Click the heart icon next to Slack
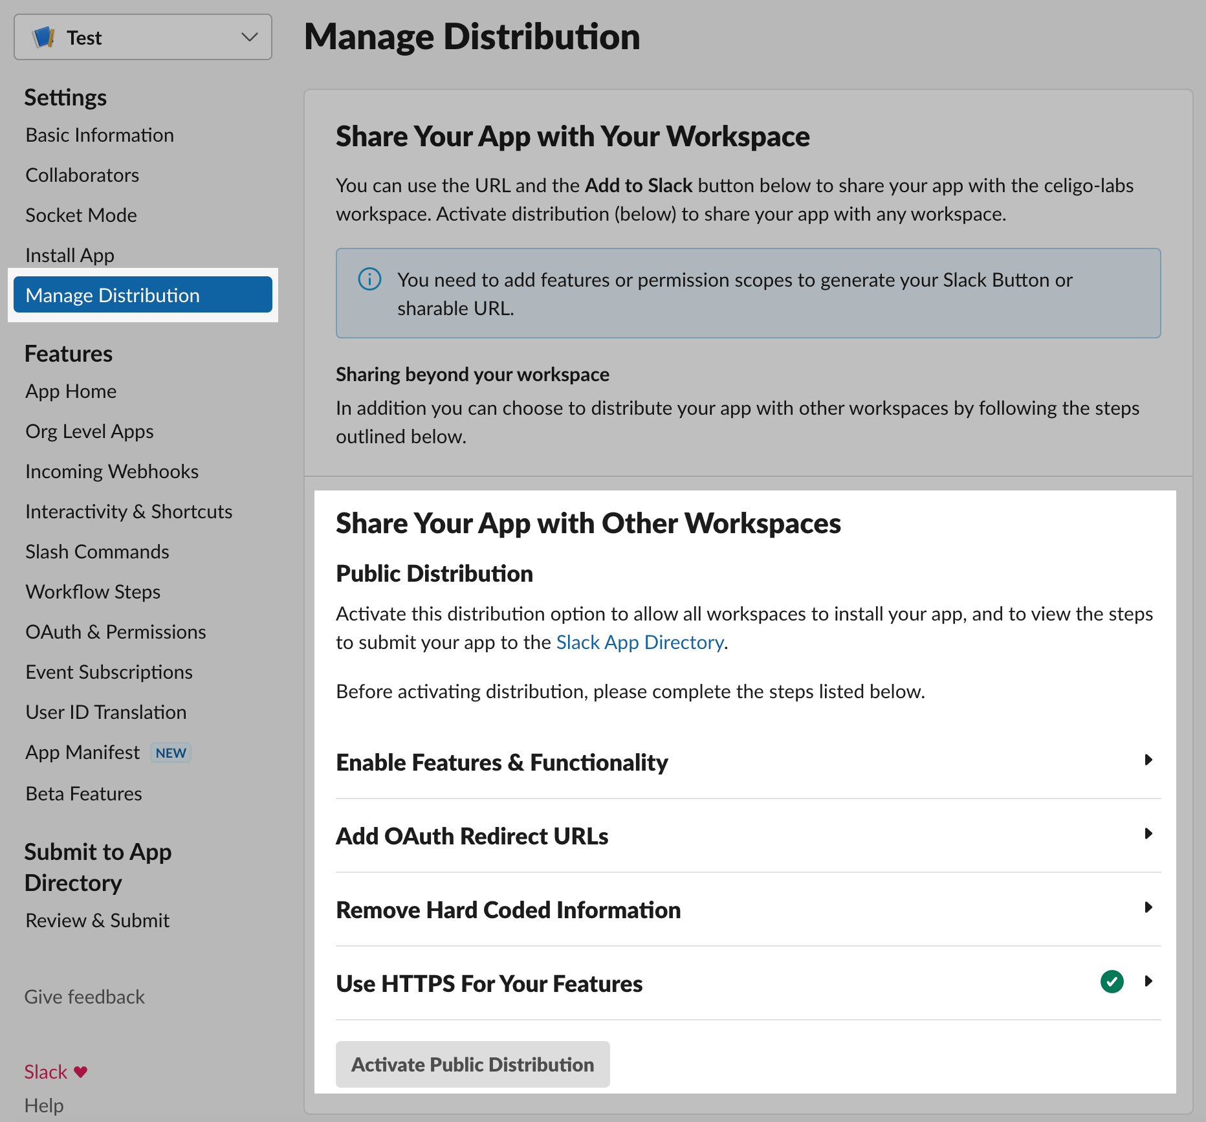 (x=80, y=1072)
